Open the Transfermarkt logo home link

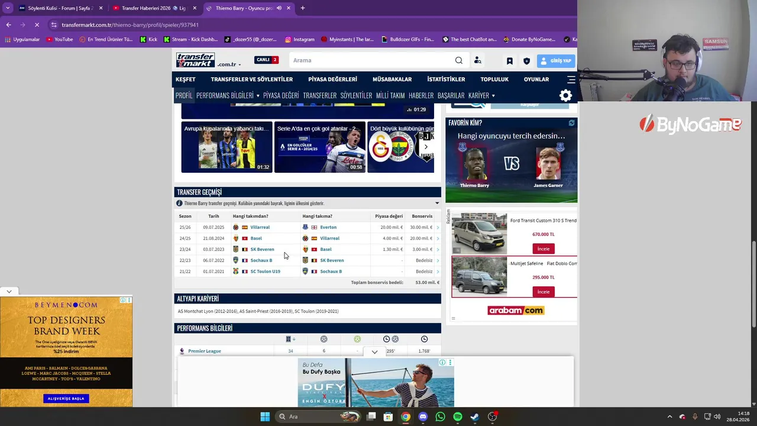(195, 60)
